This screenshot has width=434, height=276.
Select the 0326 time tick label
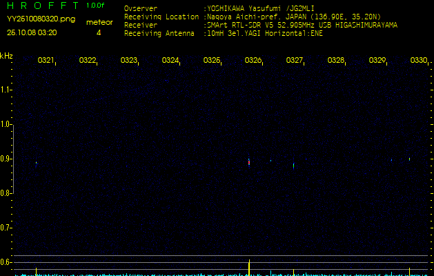[253, 61]
